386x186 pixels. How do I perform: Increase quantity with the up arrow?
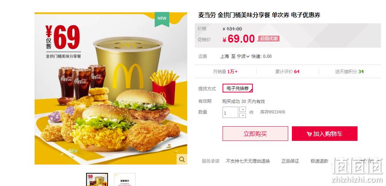point(243,109)
